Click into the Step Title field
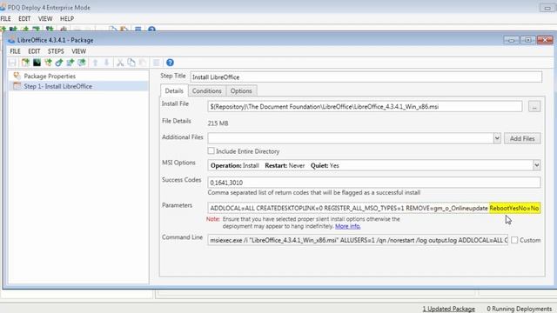557x313 pixels. click(366, 77)
